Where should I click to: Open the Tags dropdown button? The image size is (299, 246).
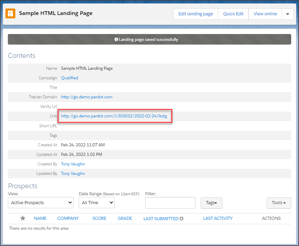click(x=211, y=203)
